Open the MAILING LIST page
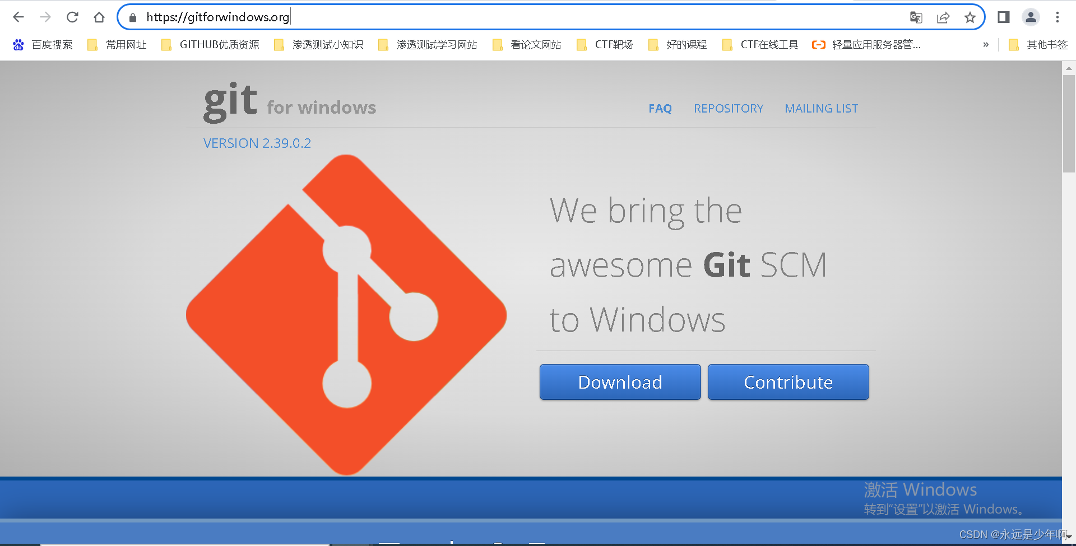The width and height of the screenshot is (1076, 546). point(821,108)
